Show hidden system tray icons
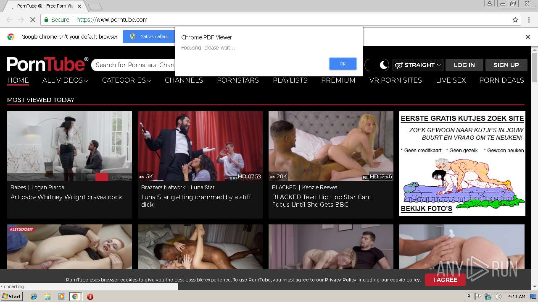This screenshot has height=302, width=538. pyautogui.click(x=469, y=297)
